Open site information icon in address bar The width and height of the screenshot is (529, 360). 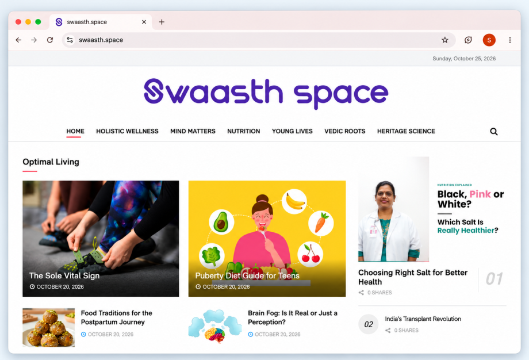click(70, 40)
